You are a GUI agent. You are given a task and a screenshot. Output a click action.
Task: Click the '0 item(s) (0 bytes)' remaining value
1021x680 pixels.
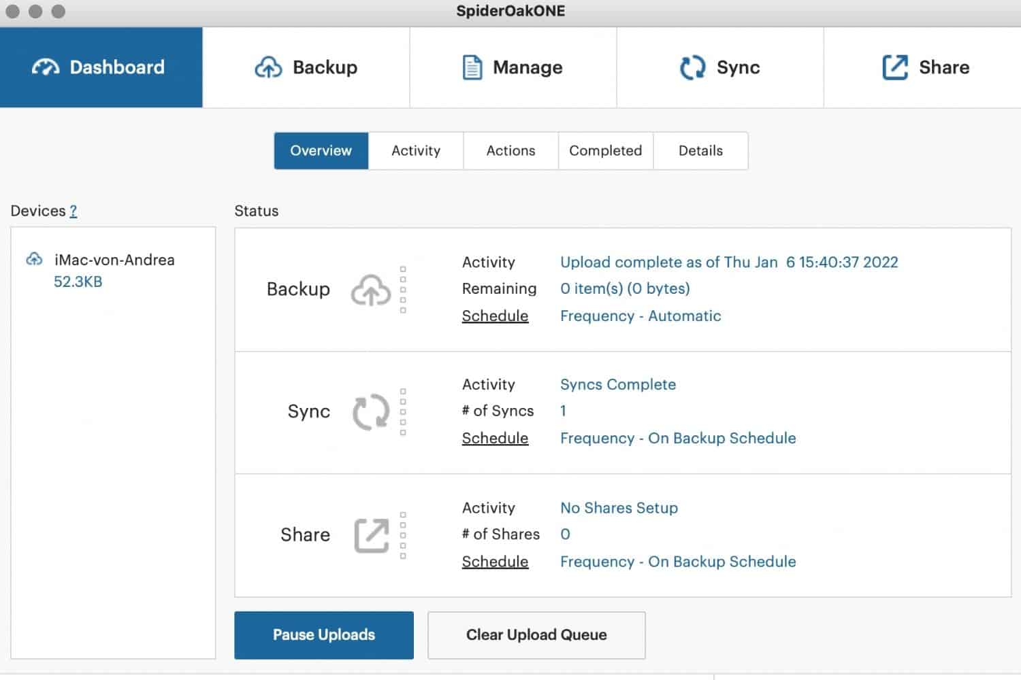(x=625, y=288)
